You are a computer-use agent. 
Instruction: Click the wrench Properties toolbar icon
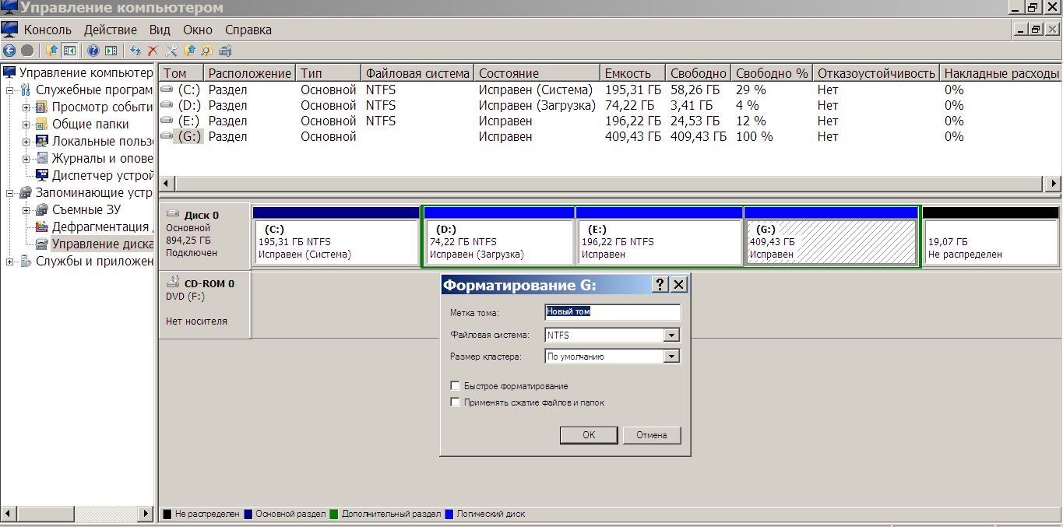pyautogui.click(x=171, y=51)
